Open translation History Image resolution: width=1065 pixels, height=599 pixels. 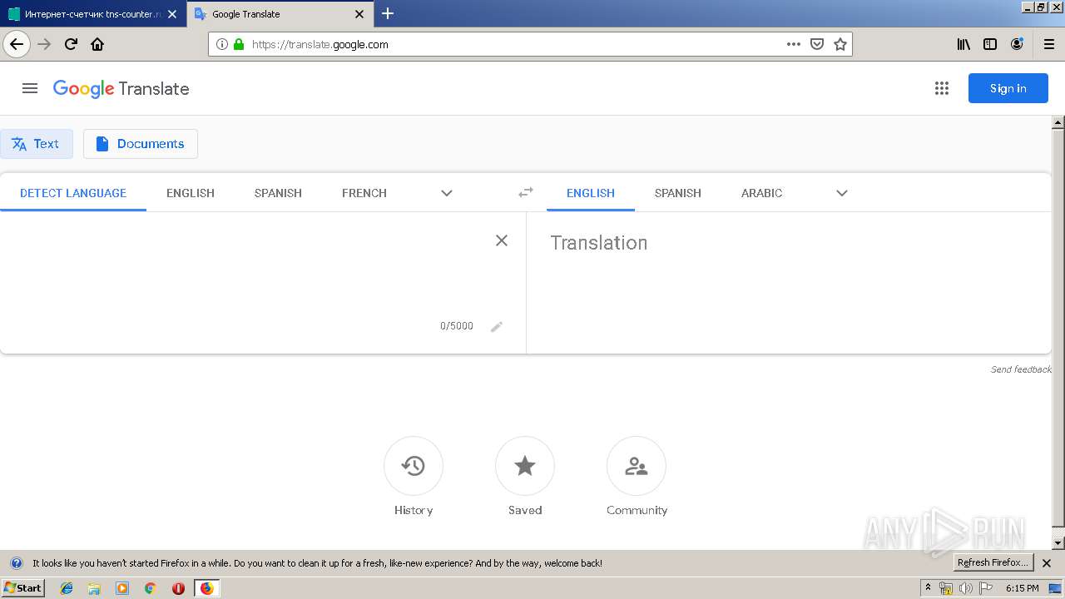click(414, 466)
